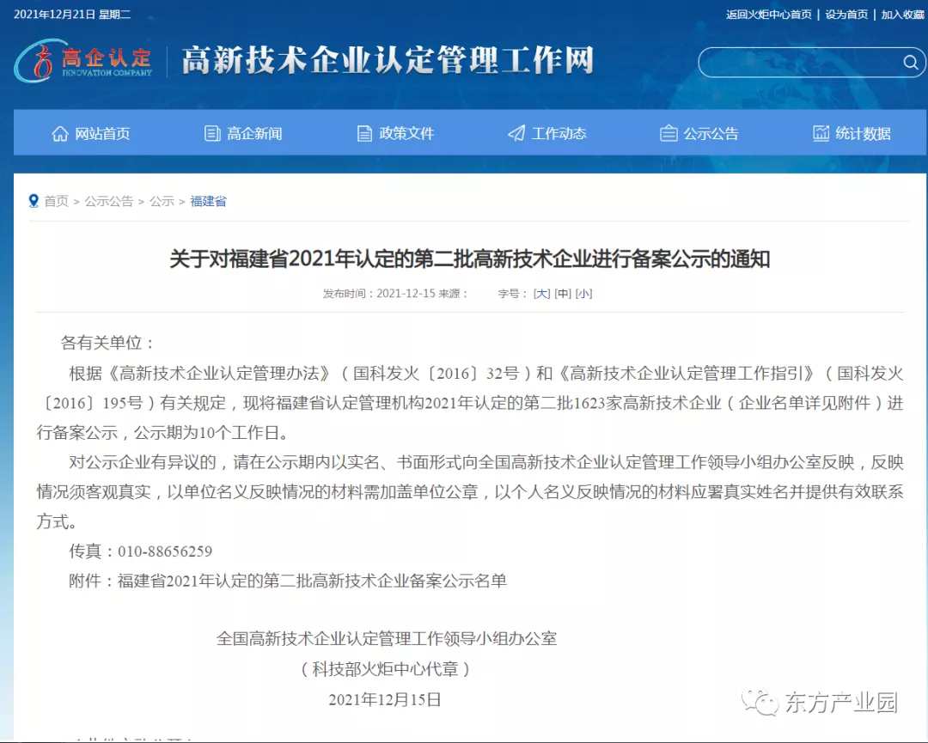
Task: Open the 统计数据 menu item
Action: [x=863, y=133]
